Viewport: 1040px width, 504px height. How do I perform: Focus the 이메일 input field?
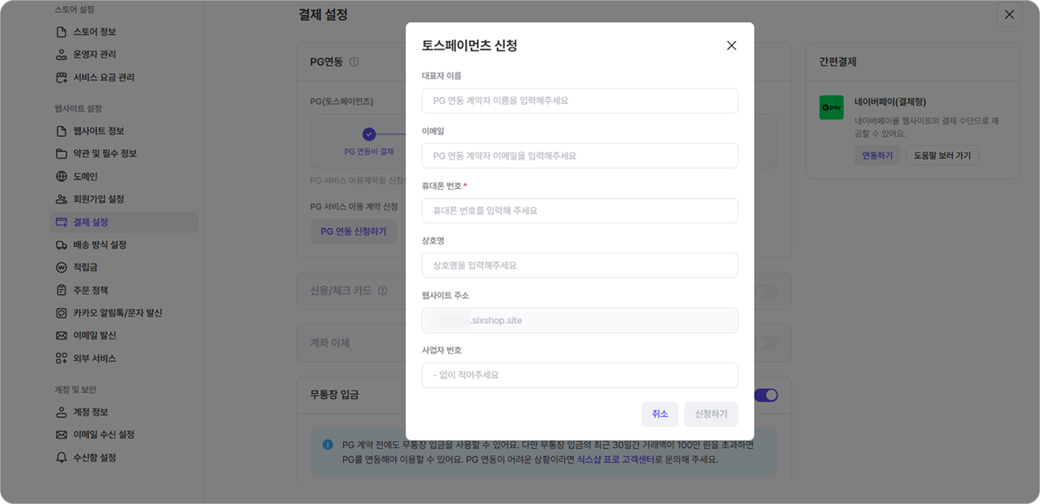(580, 156)
